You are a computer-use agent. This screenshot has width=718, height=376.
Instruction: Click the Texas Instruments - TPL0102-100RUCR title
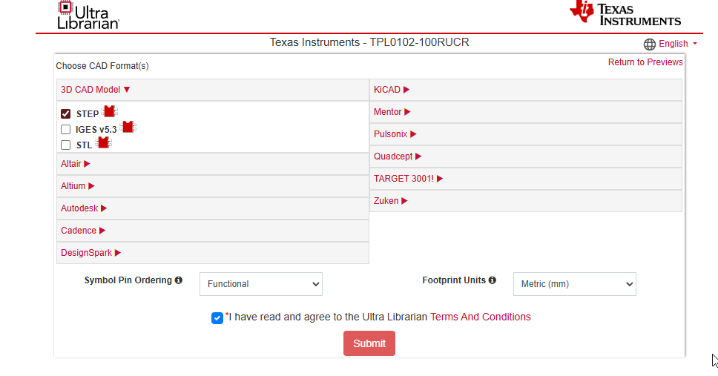click(369, 42)
